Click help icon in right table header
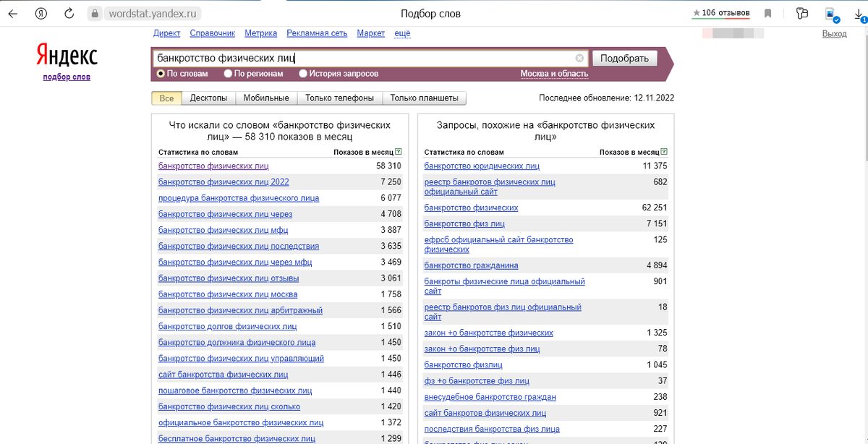The image size is (868, 444). (665, 152)
